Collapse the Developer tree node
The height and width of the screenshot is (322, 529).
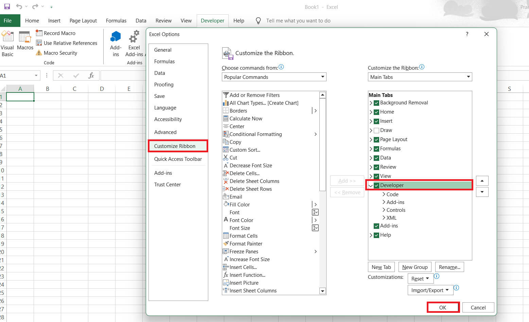370,186
